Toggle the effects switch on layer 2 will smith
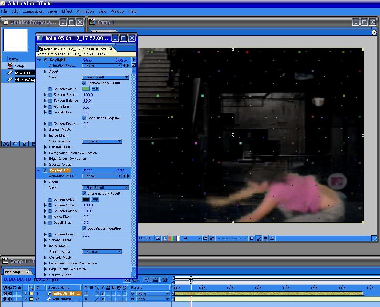The image size is (380, 307). coord(103,299)
